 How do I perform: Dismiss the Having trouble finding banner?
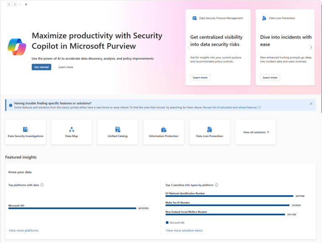point(311,104)
